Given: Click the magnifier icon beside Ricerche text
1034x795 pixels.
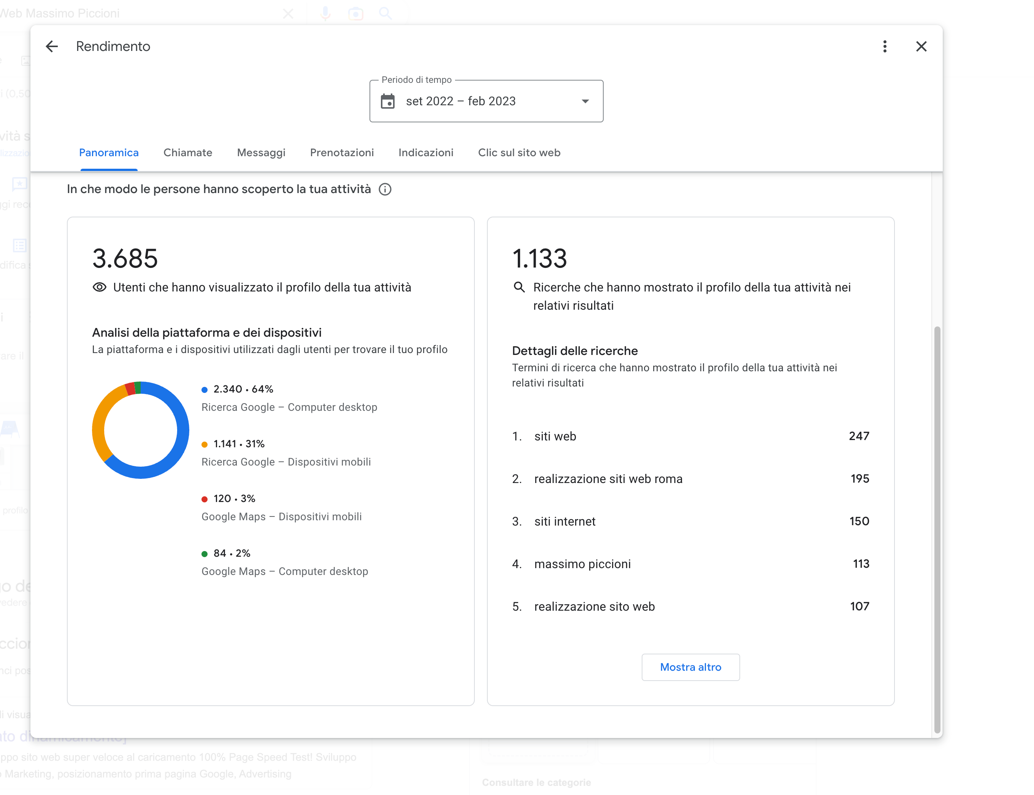Looking at the screenshot, I should tap(519, 287).
